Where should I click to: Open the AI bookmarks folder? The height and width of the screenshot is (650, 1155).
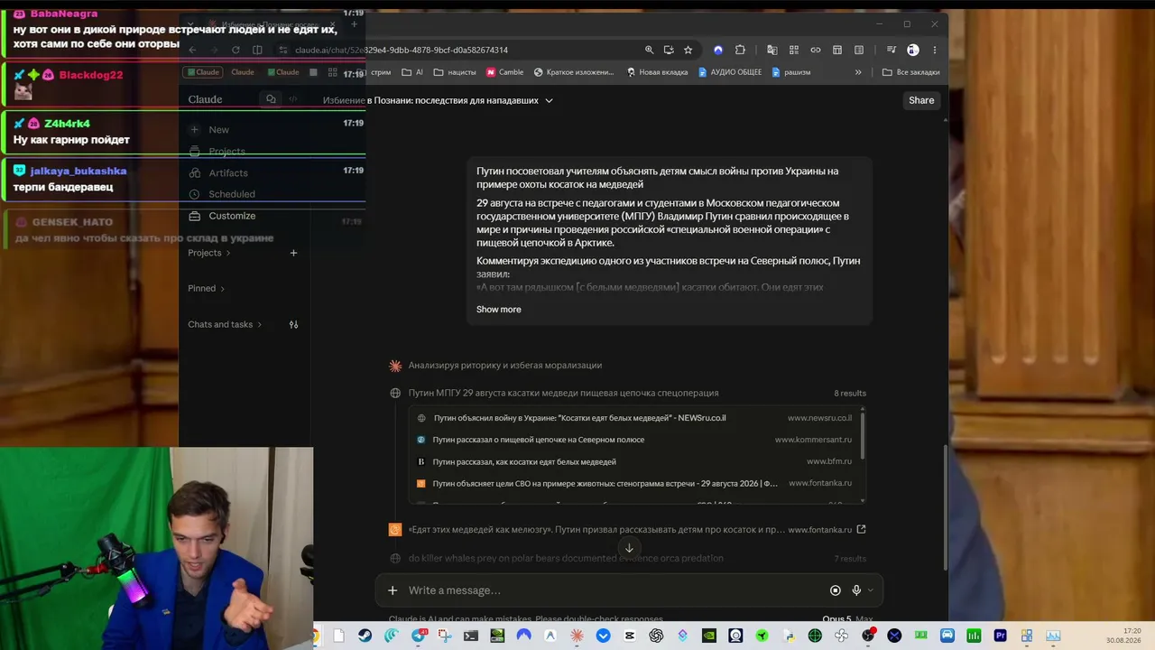click(x=412, y=72)
